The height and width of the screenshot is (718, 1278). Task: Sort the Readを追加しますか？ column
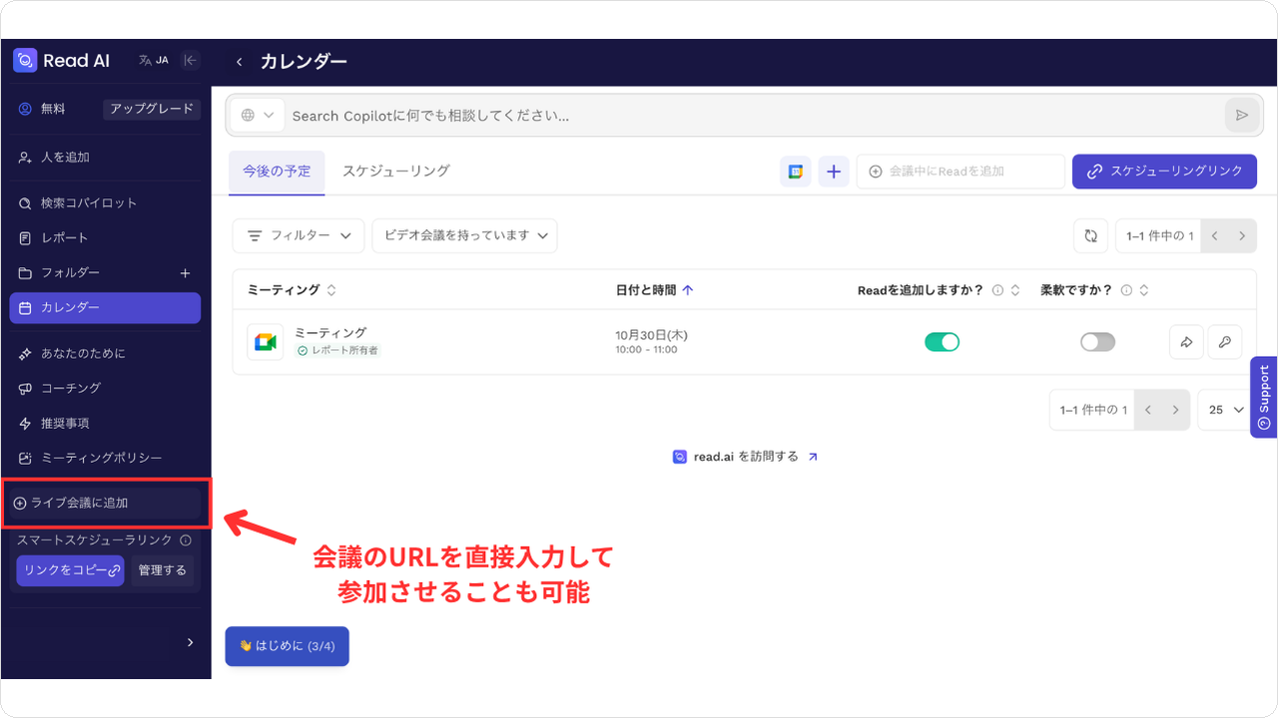[1015, 291]
